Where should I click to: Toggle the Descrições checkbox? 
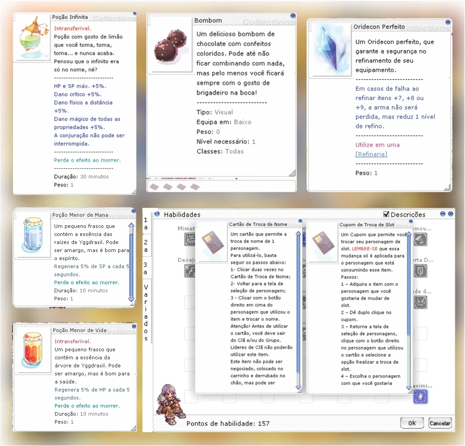point(386,214)
